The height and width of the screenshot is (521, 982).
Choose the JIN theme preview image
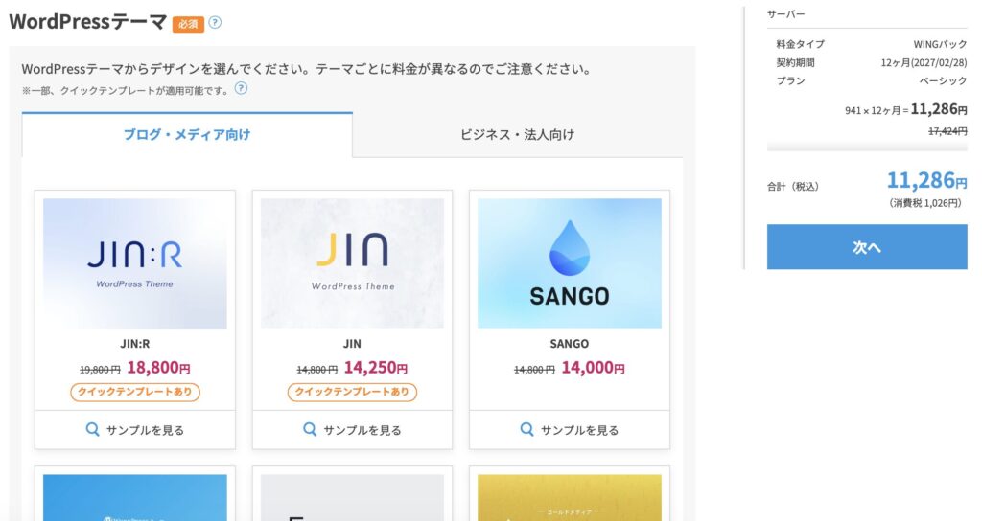click(x=352, y=263)
